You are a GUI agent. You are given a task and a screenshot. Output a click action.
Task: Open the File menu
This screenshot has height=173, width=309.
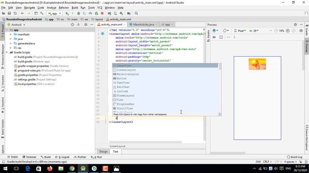[x=3, y=8]
